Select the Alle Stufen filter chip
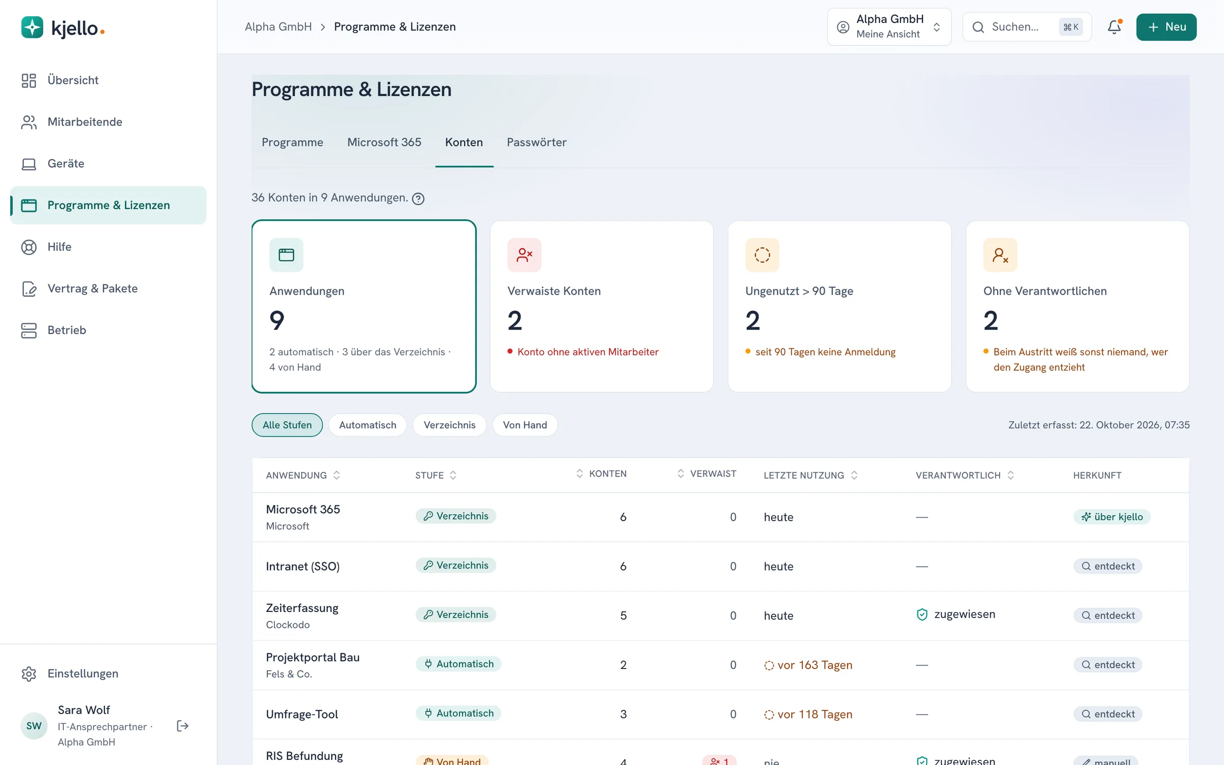 [x=287, y=425]
